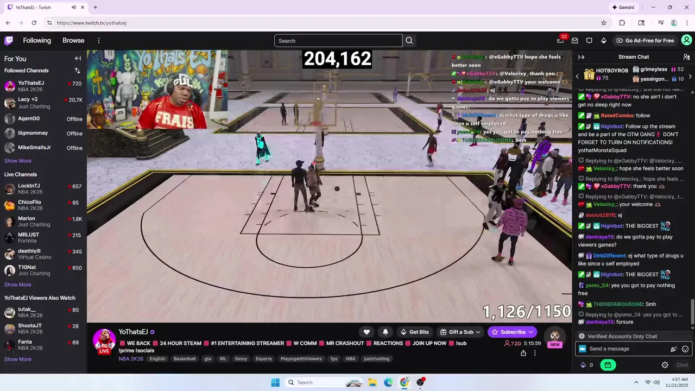Viewport: 695px width, 391px height.
Task: Show more Viewers Also Watch channels
Action: point(18,359)
